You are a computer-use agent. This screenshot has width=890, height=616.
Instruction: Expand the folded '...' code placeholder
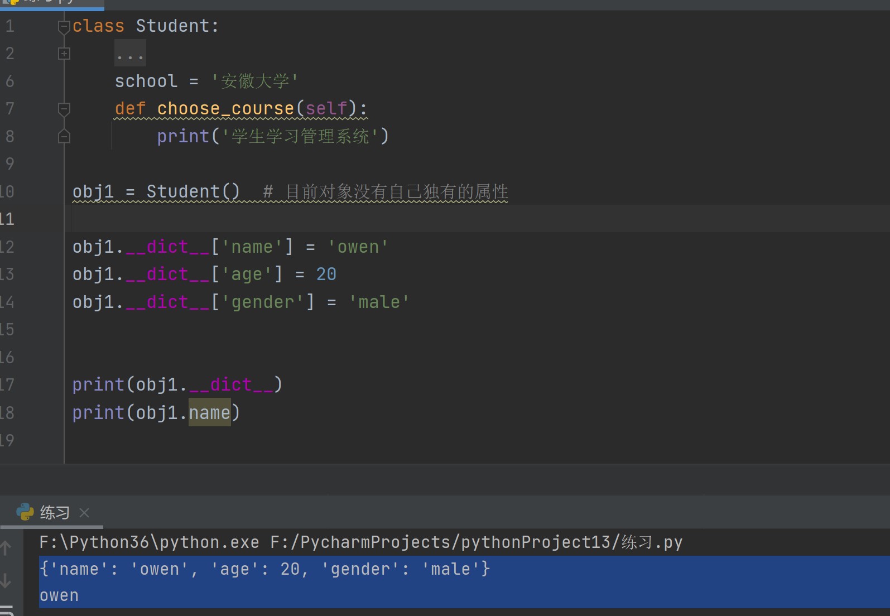130,54
